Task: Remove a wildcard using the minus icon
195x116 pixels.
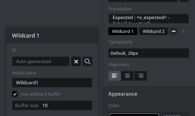Action: [174, 31]
